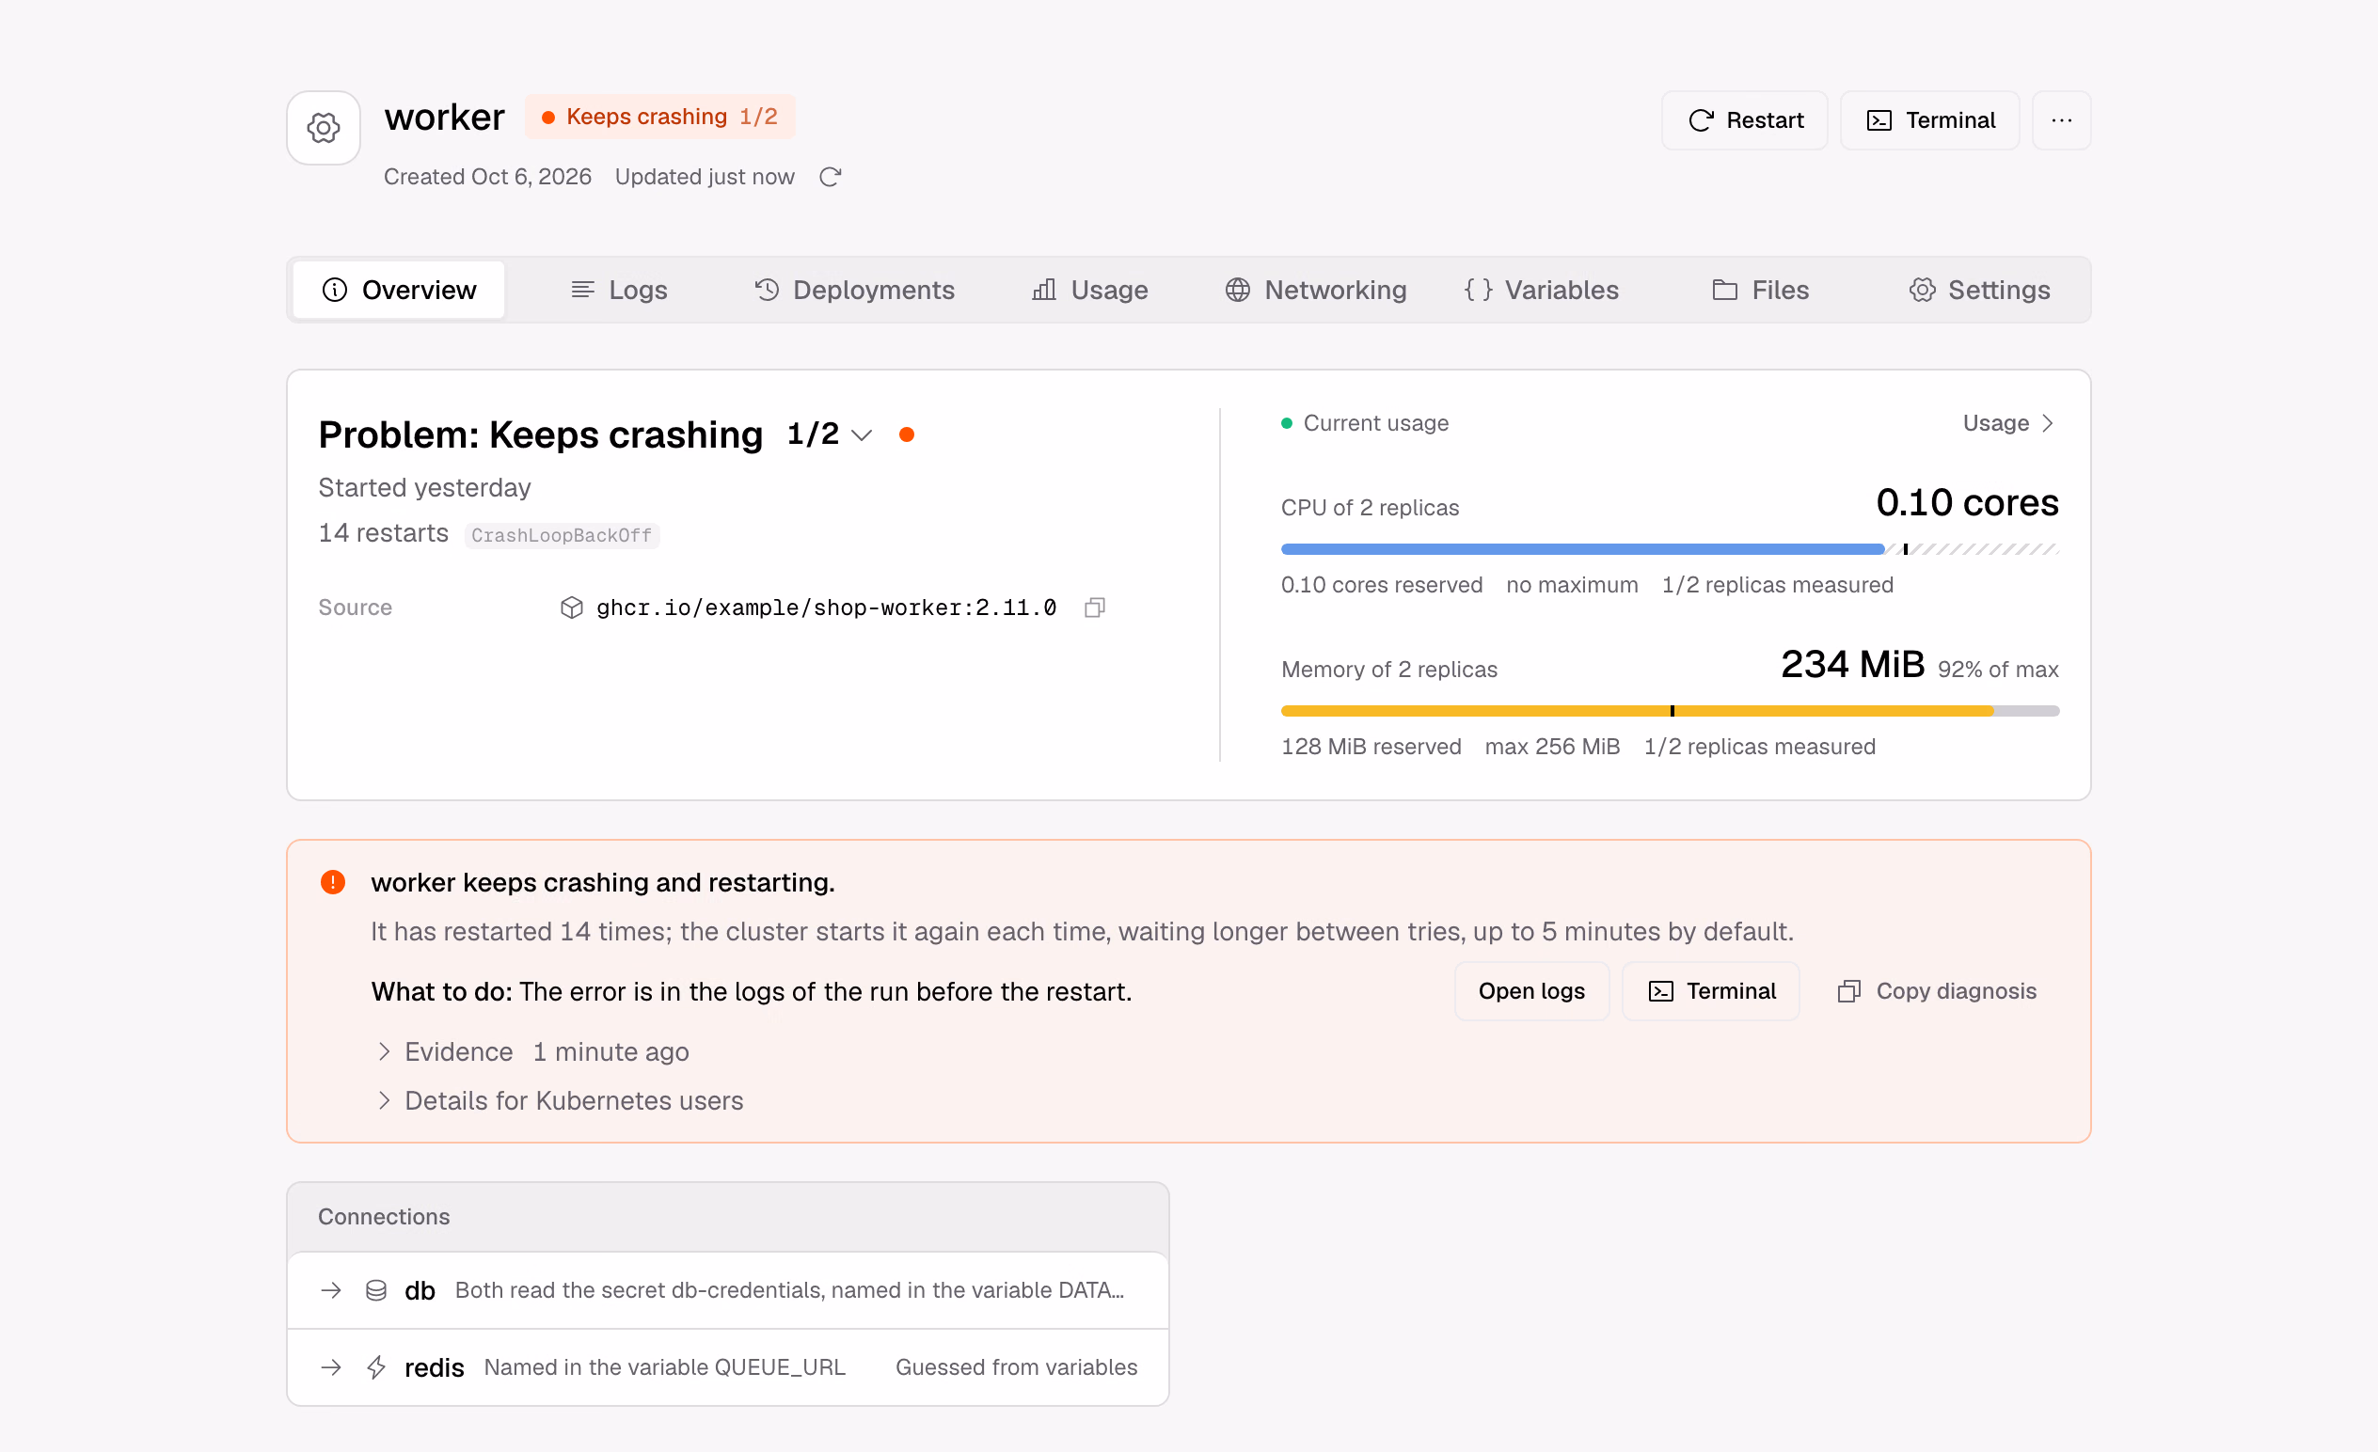Expand the Evidence section

point(532,1051)
